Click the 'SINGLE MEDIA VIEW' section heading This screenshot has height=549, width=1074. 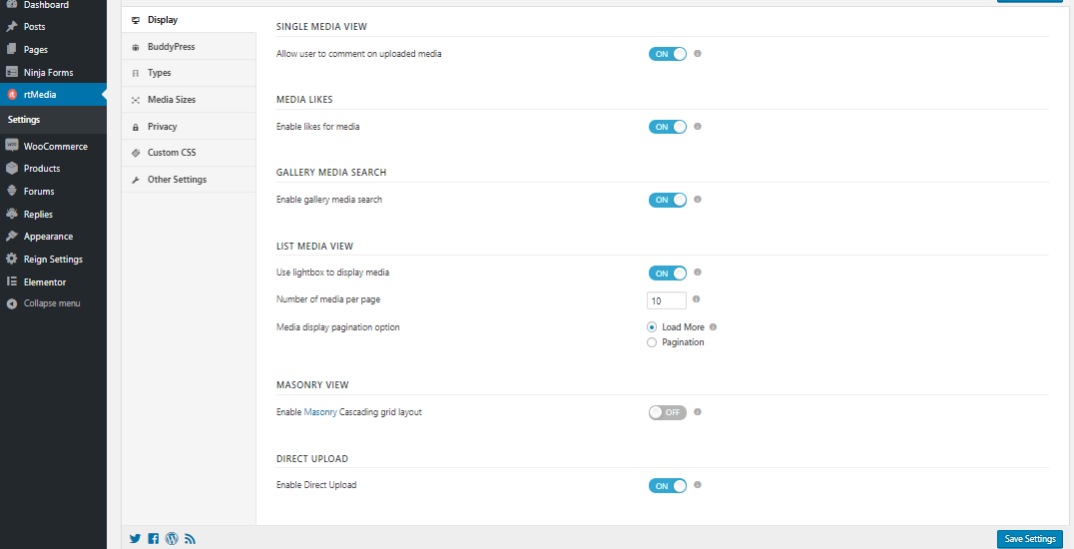pos(321,27)
